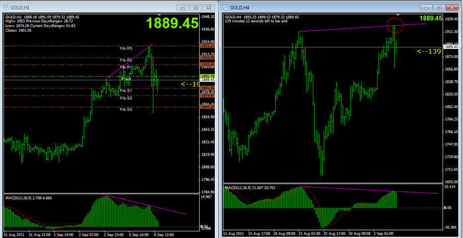Close the GOLD,H1 chart window
The image size is (463, 238).
(209, 7)
